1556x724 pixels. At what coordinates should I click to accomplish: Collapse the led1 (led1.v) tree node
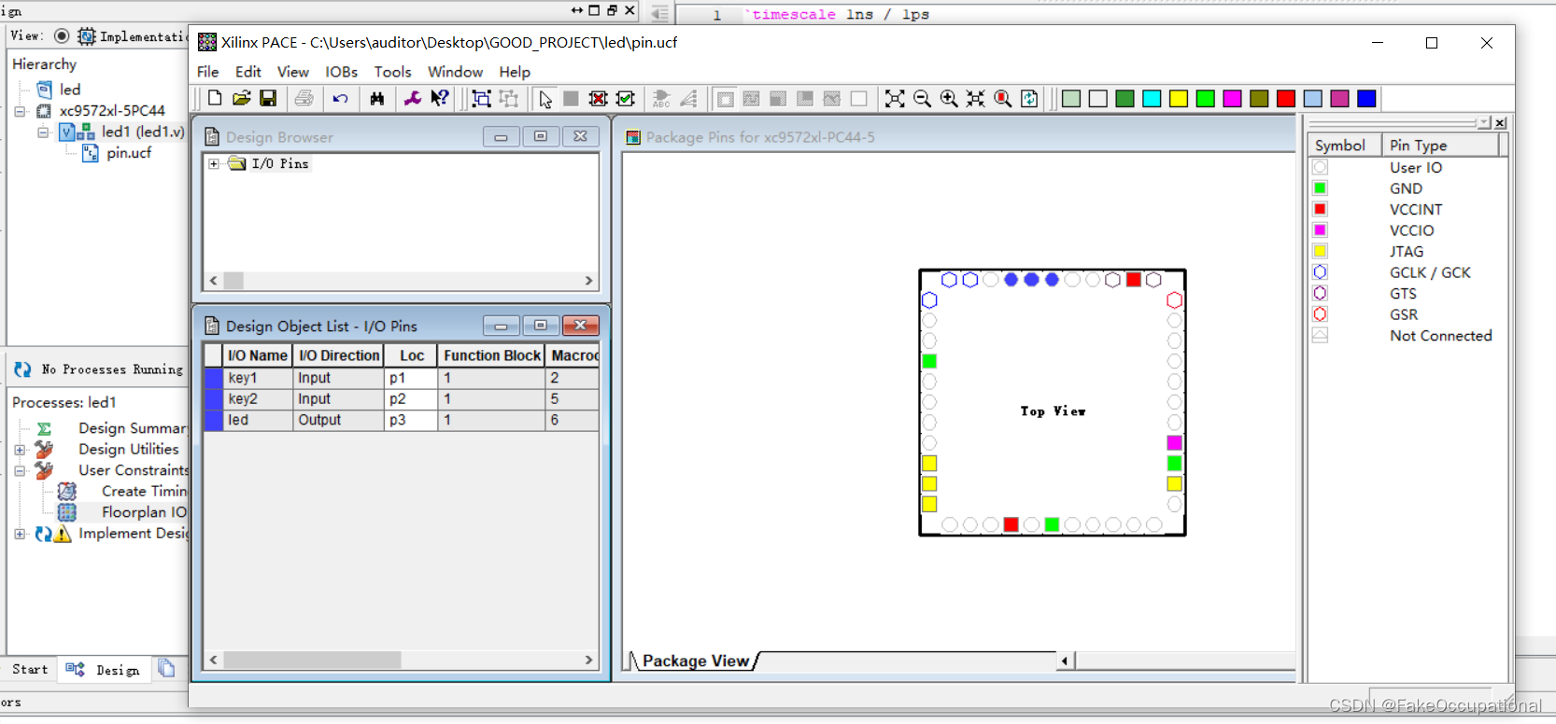[x=43, y=132]
